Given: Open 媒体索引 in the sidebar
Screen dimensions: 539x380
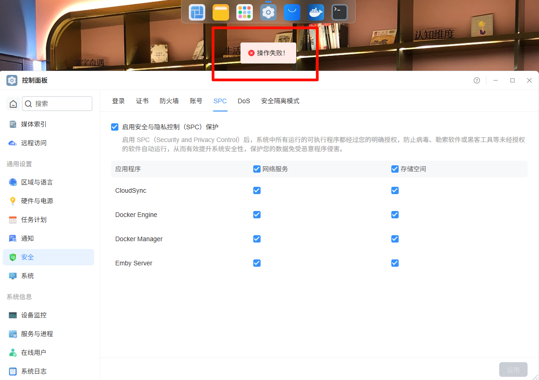Looking at the screenshot, I should point(48,124).
